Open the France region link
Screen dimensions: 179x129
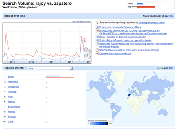coord(11,112)
